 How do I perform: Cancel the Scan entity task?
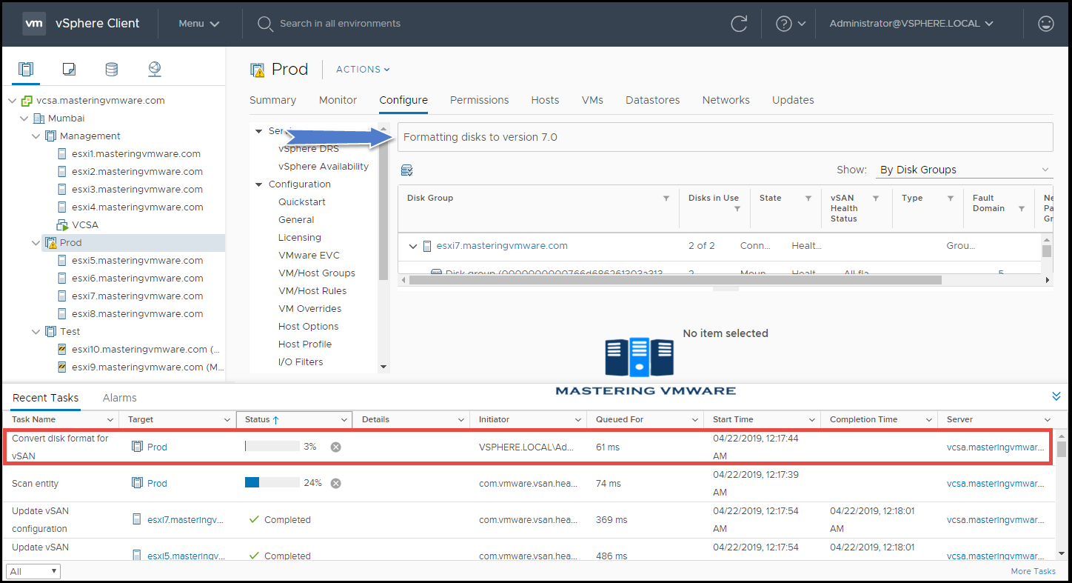335,483
